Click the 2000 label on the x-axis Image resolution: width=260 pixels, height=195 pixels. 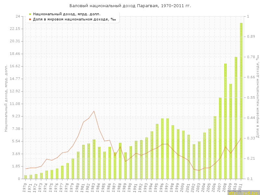click(182, 187)
